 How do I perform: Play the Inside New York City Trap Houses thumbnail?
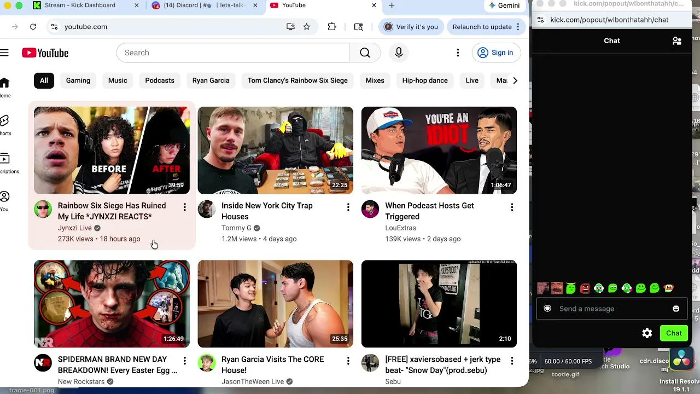pos(275,150)
